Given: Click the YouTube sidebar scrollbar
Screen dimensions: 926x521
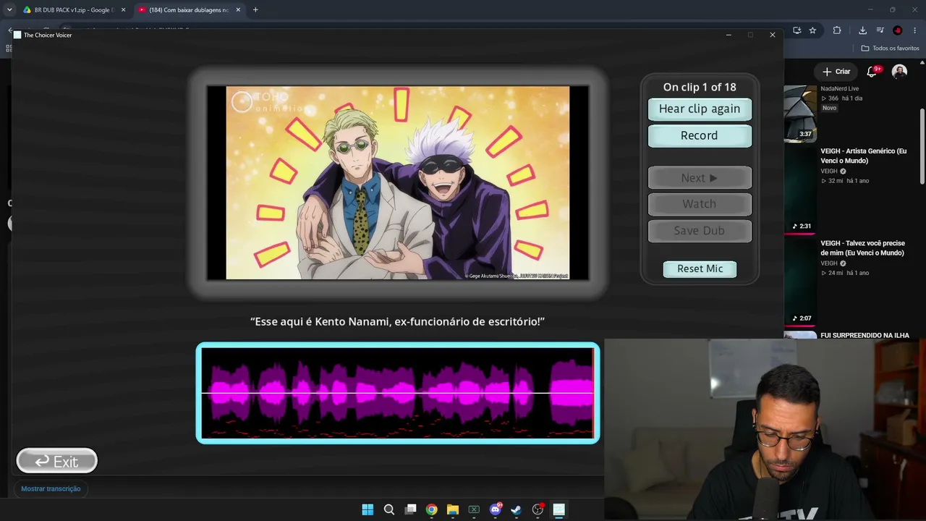Looking at the screenshot, I should coord(922,146).
